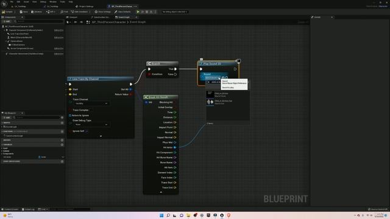The width and height of the screenshot is (390, 219).
Task: Click the Components search field
Action: (39, 22)
